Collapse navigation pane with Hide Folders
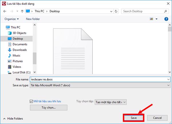Image resolution: width=172 pixels, height=124 pixels. 13,119
